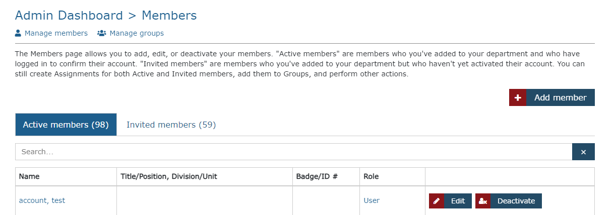Click the User role link
The image size is (615, 215).
click(372, 200)
